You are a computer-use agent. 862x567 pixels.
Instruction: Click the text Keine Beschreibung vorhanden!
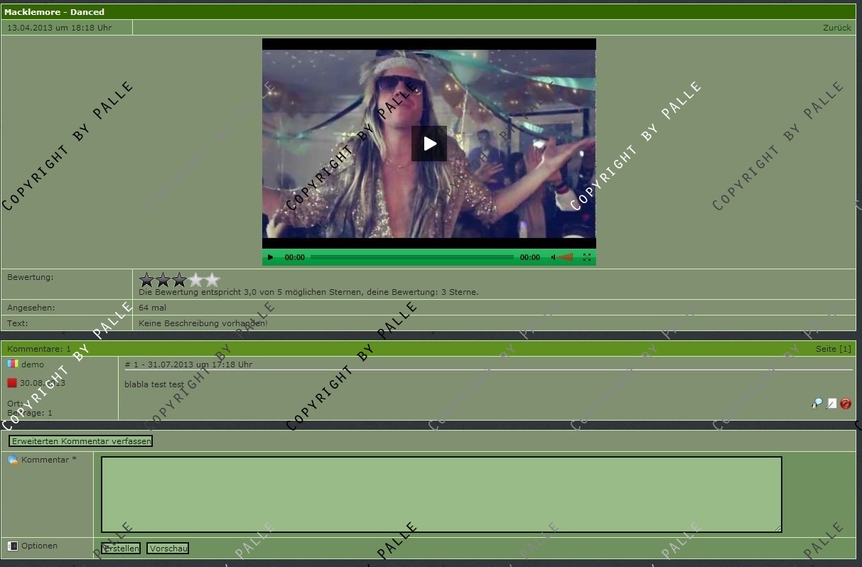tap(203, 323)
